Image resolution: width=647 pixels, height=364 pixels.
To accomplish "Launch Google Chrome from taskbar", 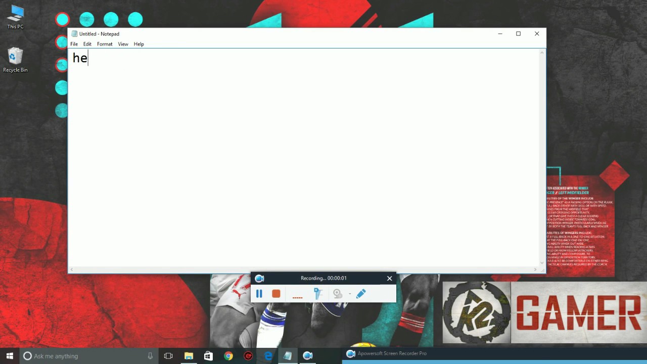I will point(228,356).
